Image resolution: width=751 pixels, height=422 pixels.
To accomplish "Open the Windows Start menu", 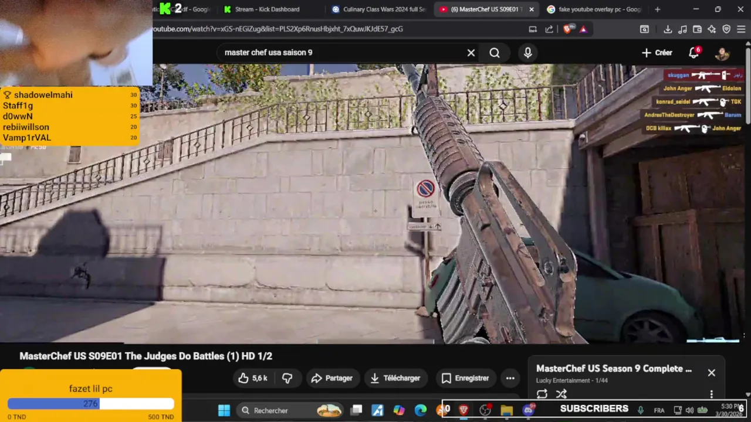I will point(224,410).
